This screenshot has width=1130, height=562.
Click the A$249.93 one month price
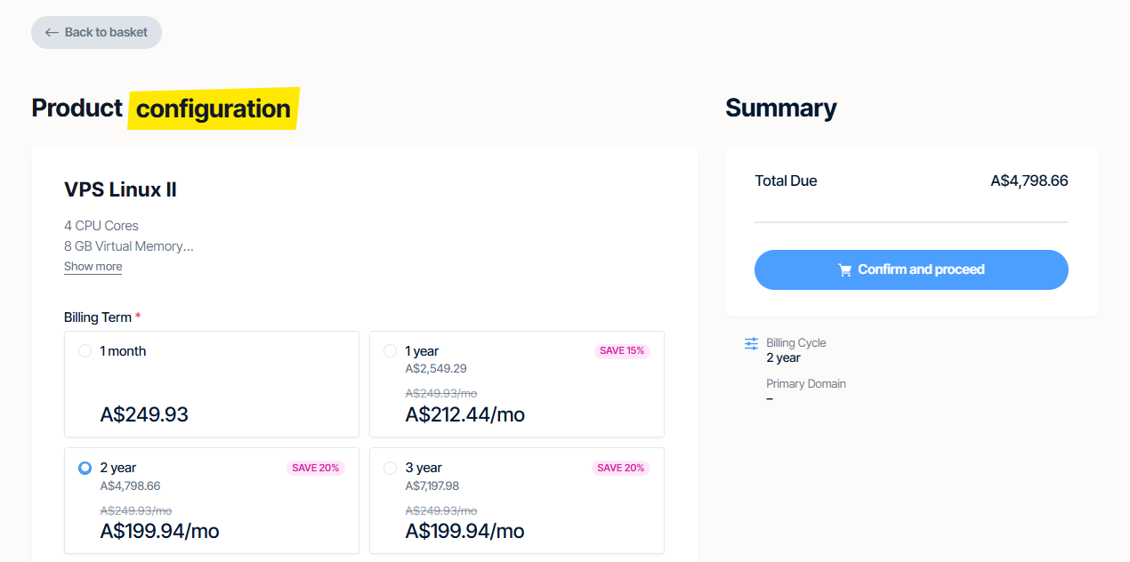pyautogui.click(x=144, y=414)
